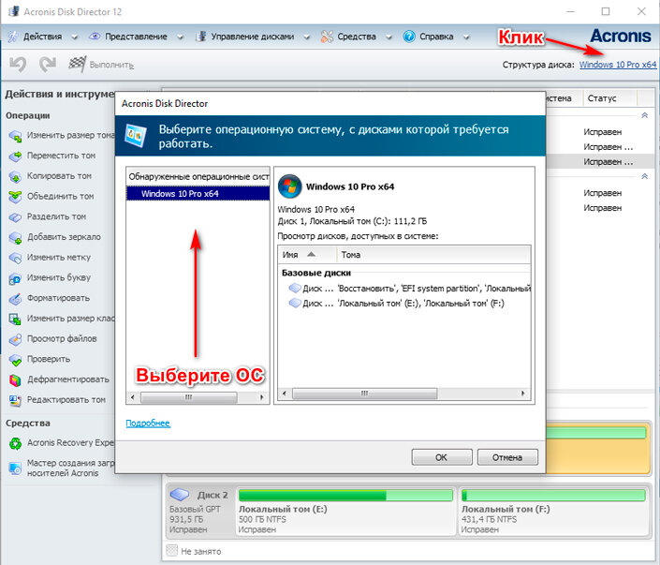Viewport: 660px width, 565px height.
Task: Click the Объединить том icon
Action: pyautogui.click(x=15, y=197)
